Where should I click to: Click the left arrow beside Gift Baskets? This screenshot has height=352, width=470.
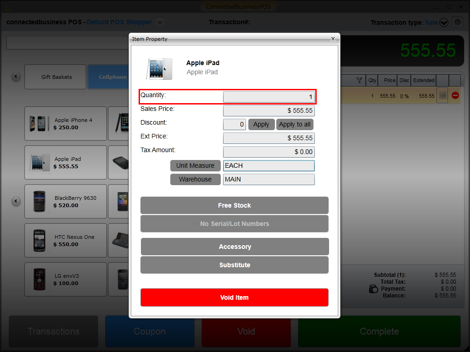(x=16, y=77)
